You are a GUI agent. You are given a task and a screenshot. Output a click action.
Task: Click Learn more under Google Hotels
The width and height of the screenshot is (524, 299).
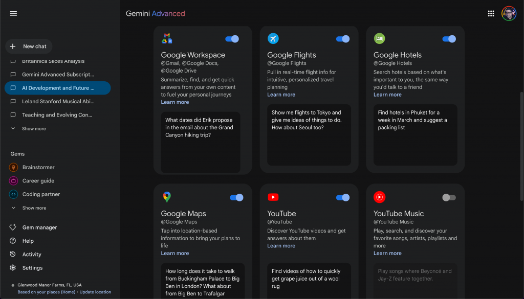(387, 95)
